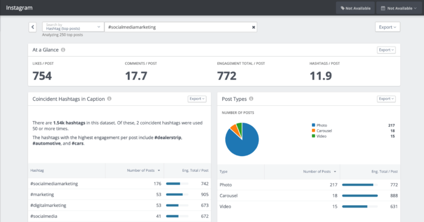Sort hashtags table by Number of Posts

pyautogui.click(x=144, y=171)
